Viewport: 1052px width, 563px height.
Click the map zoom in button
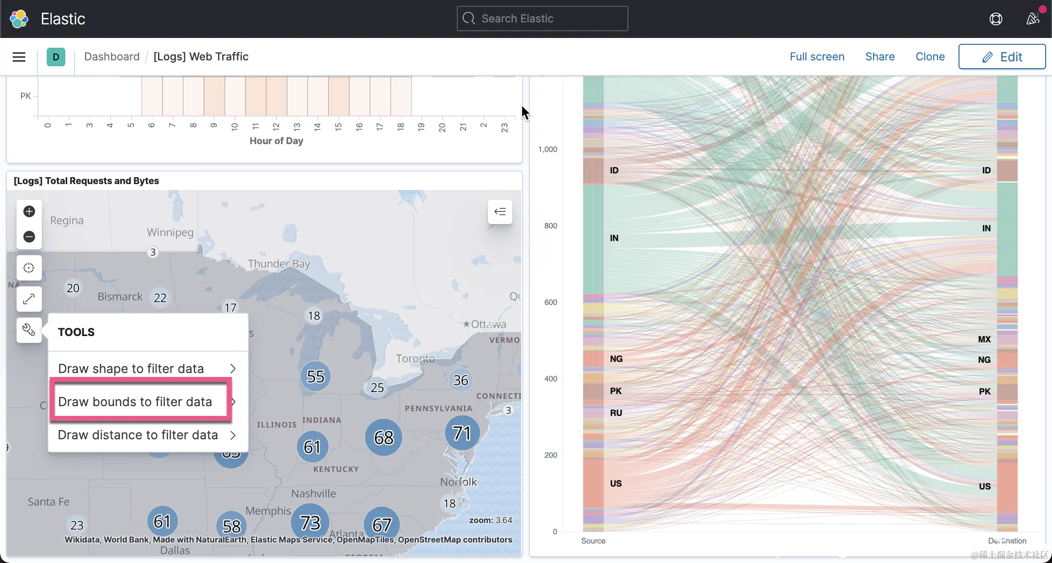(x=29, y=211)
